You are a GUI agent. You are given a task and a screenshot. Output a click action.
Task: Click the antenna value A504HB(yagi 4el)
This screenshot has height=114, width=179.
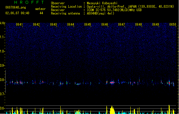pos(100,13)
